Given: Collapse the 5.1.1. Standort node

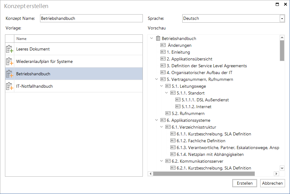Looking at the screenshot, I should coord(166,93).
